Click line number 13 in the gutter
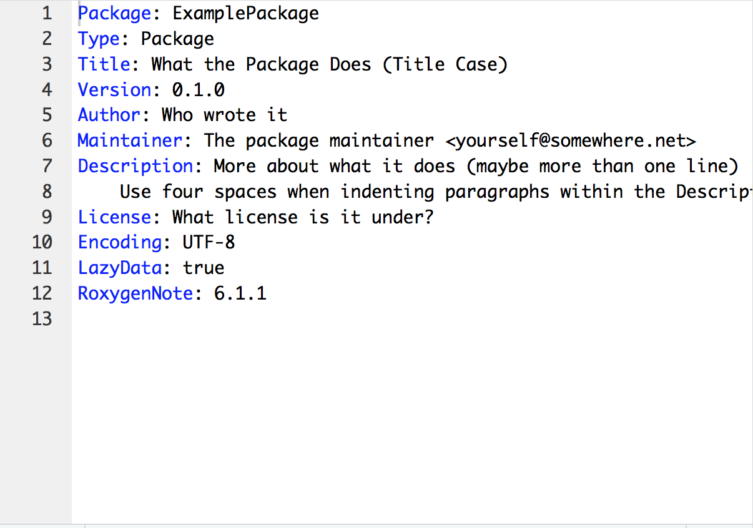The image size is (753, 528). click(42, 319)
